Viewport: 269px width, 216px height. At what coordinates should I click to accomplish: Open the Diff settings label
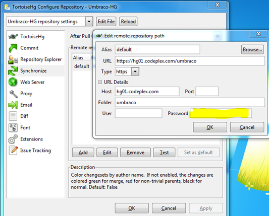pos(24,116)
